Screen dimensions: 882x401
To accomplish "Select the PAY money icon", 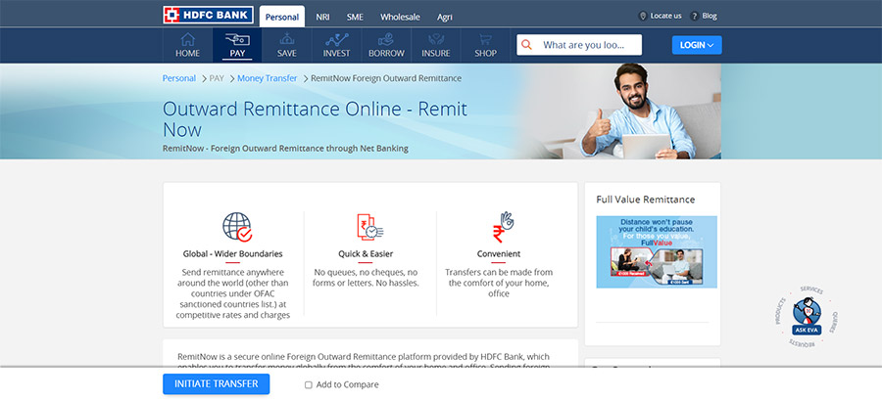I will coord(237,39).
